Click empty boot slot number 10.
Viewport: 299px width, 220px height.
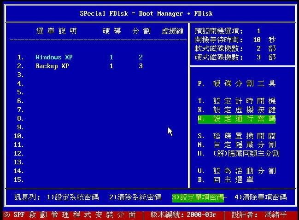coord(19,136)
